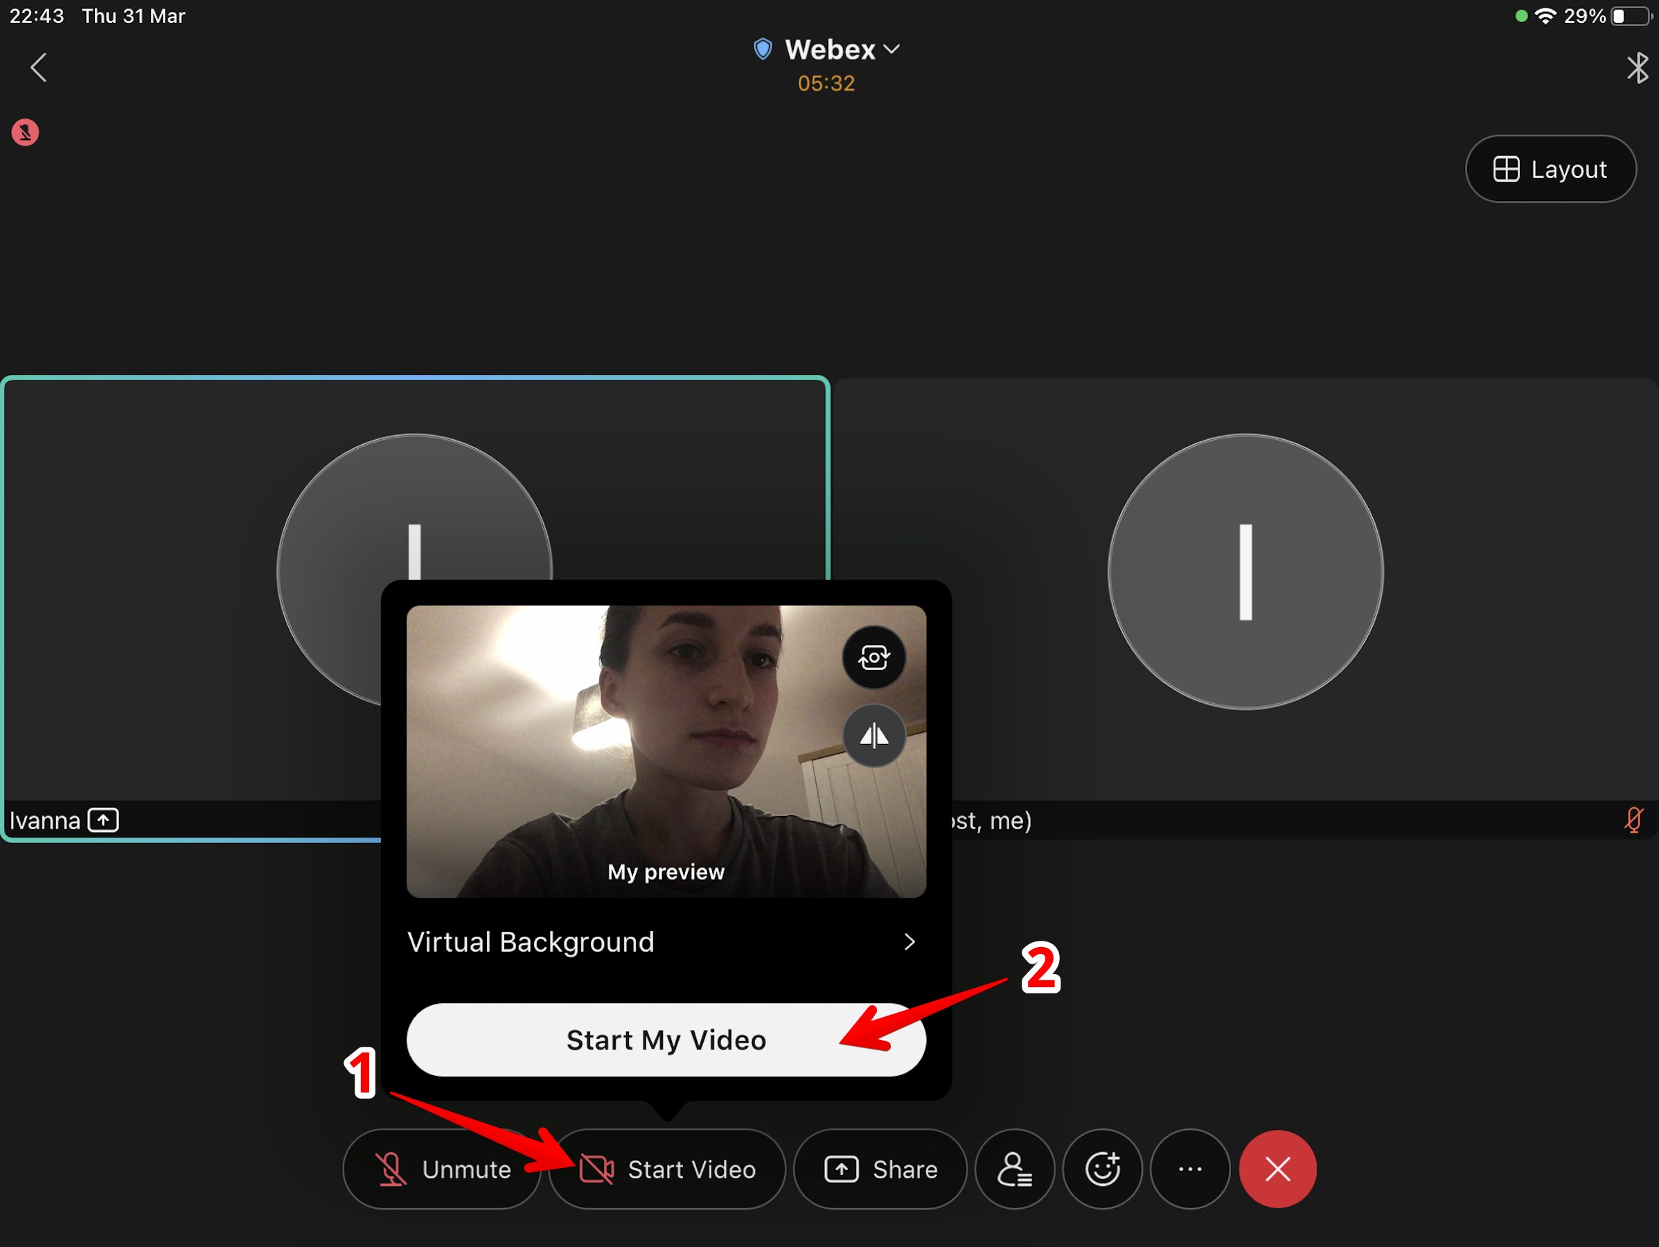This screenshot has height=1247, width=1659.
Task: Tap the blue shield security icon
Action: tap(762, 49)
